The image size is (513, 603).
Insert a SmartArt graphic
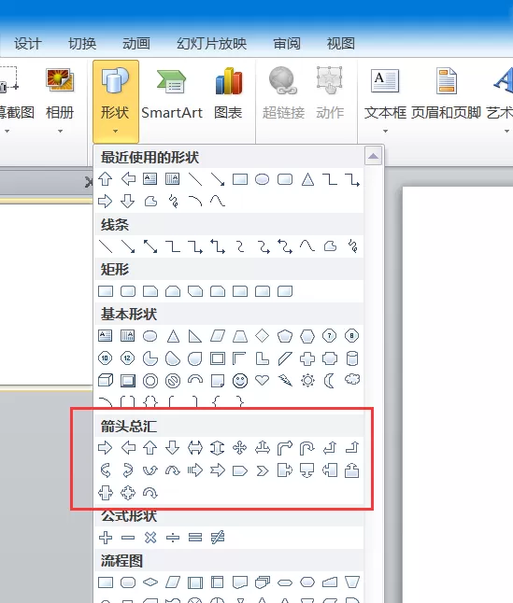point(172,94)
